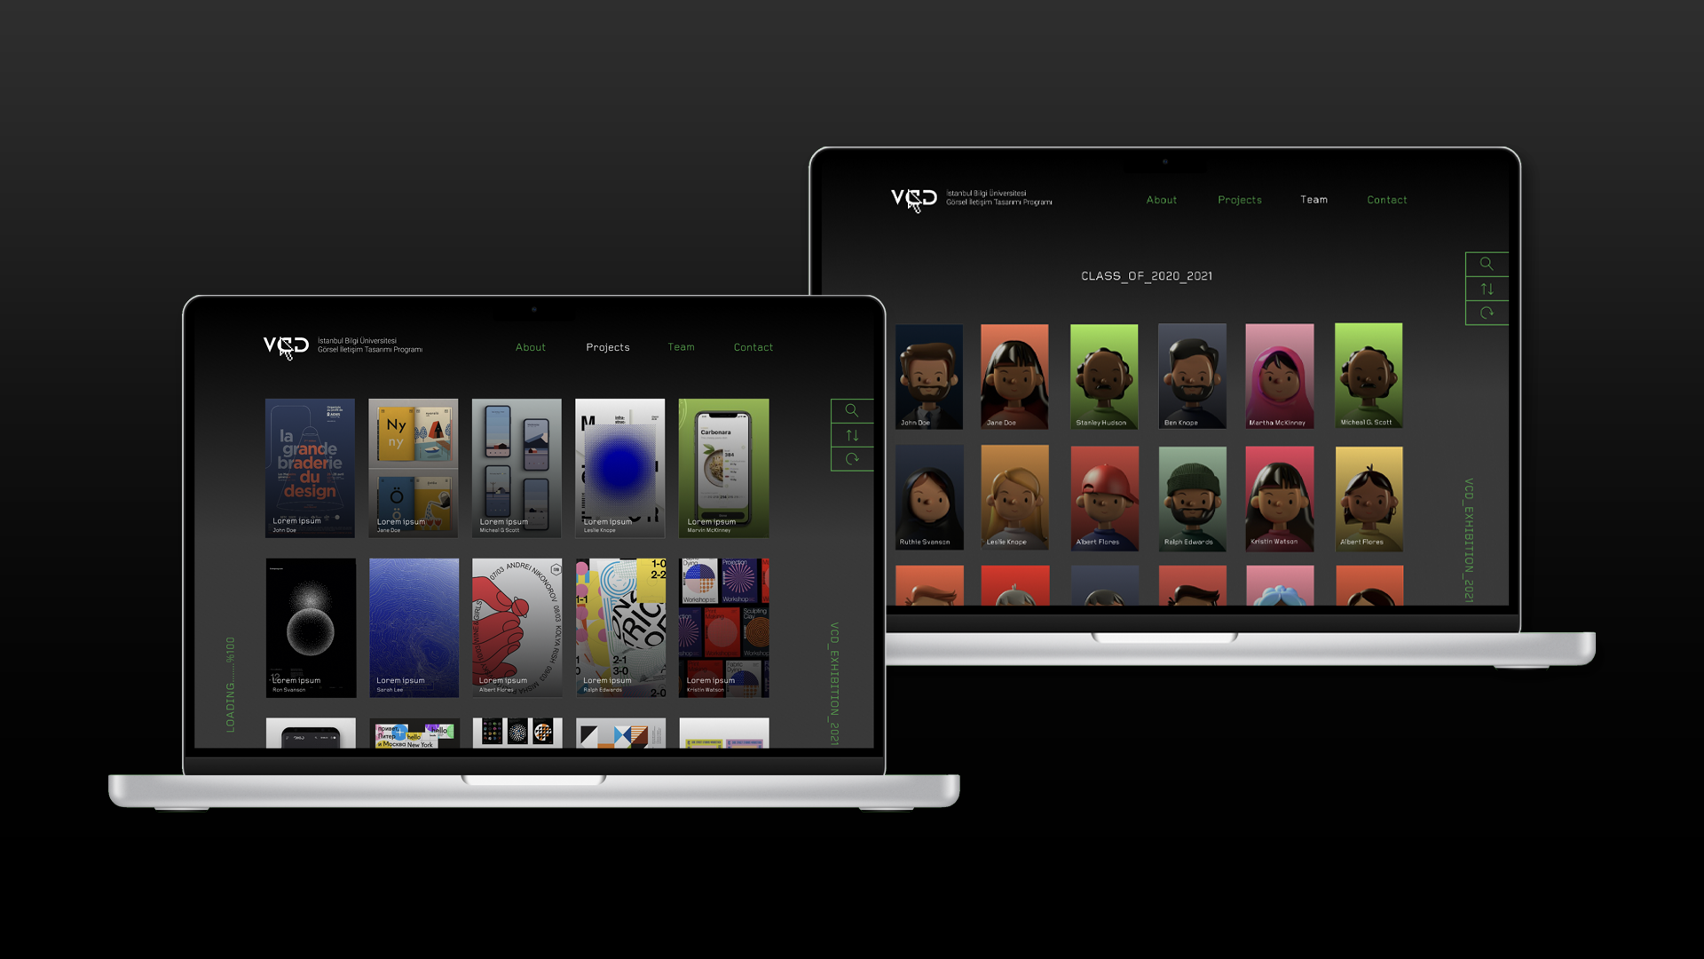Click the VCD logo on Team page
Image resolution: width=1704 pixels, height=959 pixels.
pyautogui.click(x=913, y=199)
